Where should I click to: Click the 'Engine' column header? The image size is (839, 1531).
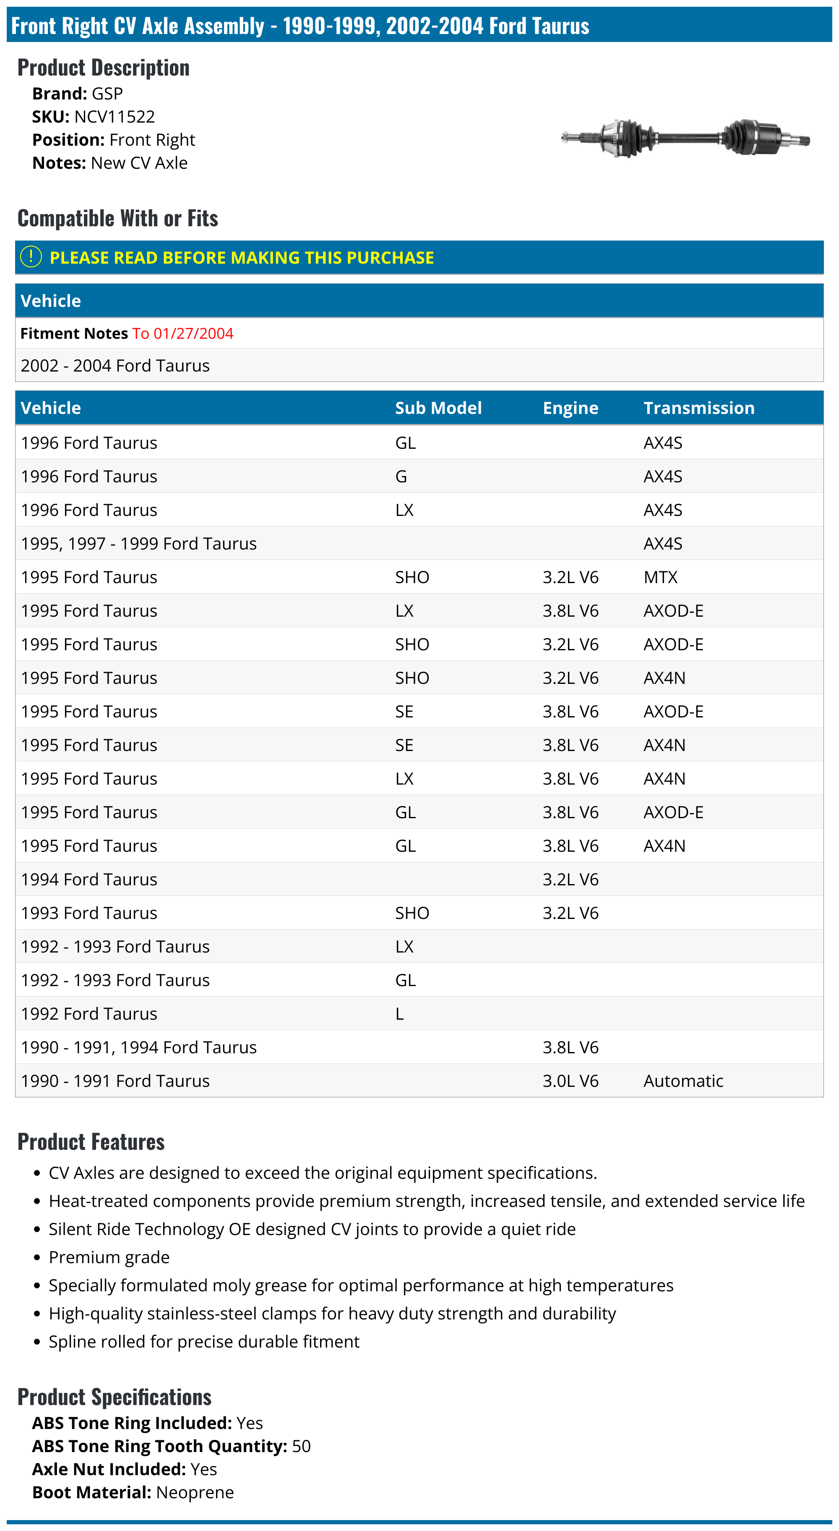[570, 408]
